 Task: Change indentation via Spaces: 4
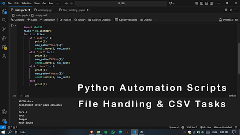coord(174,127)
